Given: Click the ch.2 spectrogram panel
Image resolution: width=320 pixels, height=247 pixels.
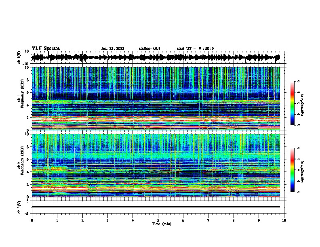Looking at the screenshot, I should click(156, 165).
